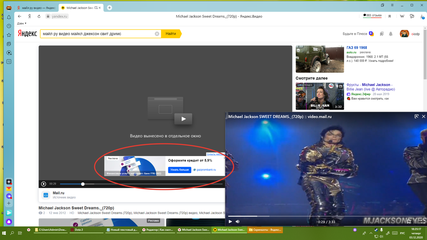Open Yandex notifications bell in header
Image resolution: width=427 pixels, height=240 pixels.
(x=391, y=34)
